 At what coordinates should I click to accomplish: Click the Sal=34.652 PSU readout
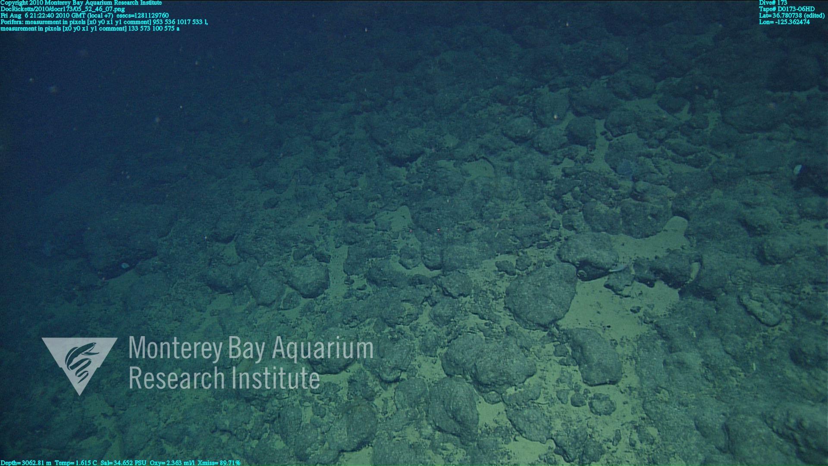(123, 463)
